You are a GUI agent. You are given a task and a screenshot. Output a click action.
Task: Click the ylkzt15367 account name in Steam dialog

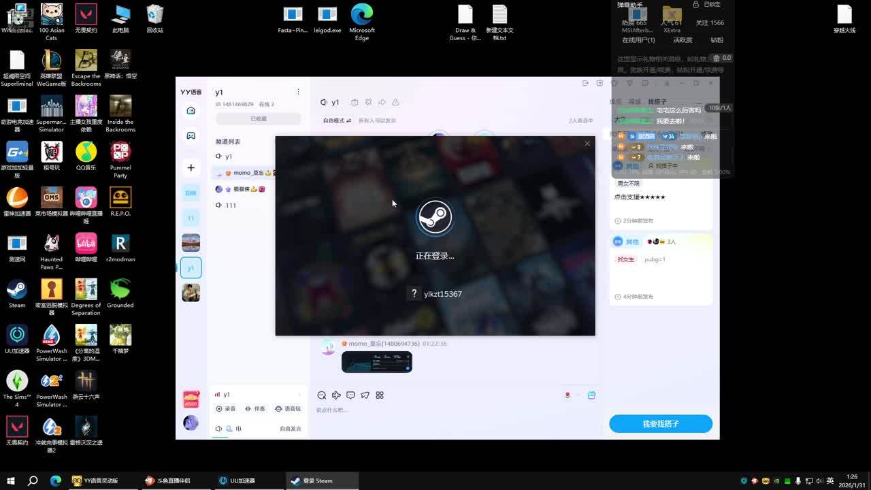point(443,294)
